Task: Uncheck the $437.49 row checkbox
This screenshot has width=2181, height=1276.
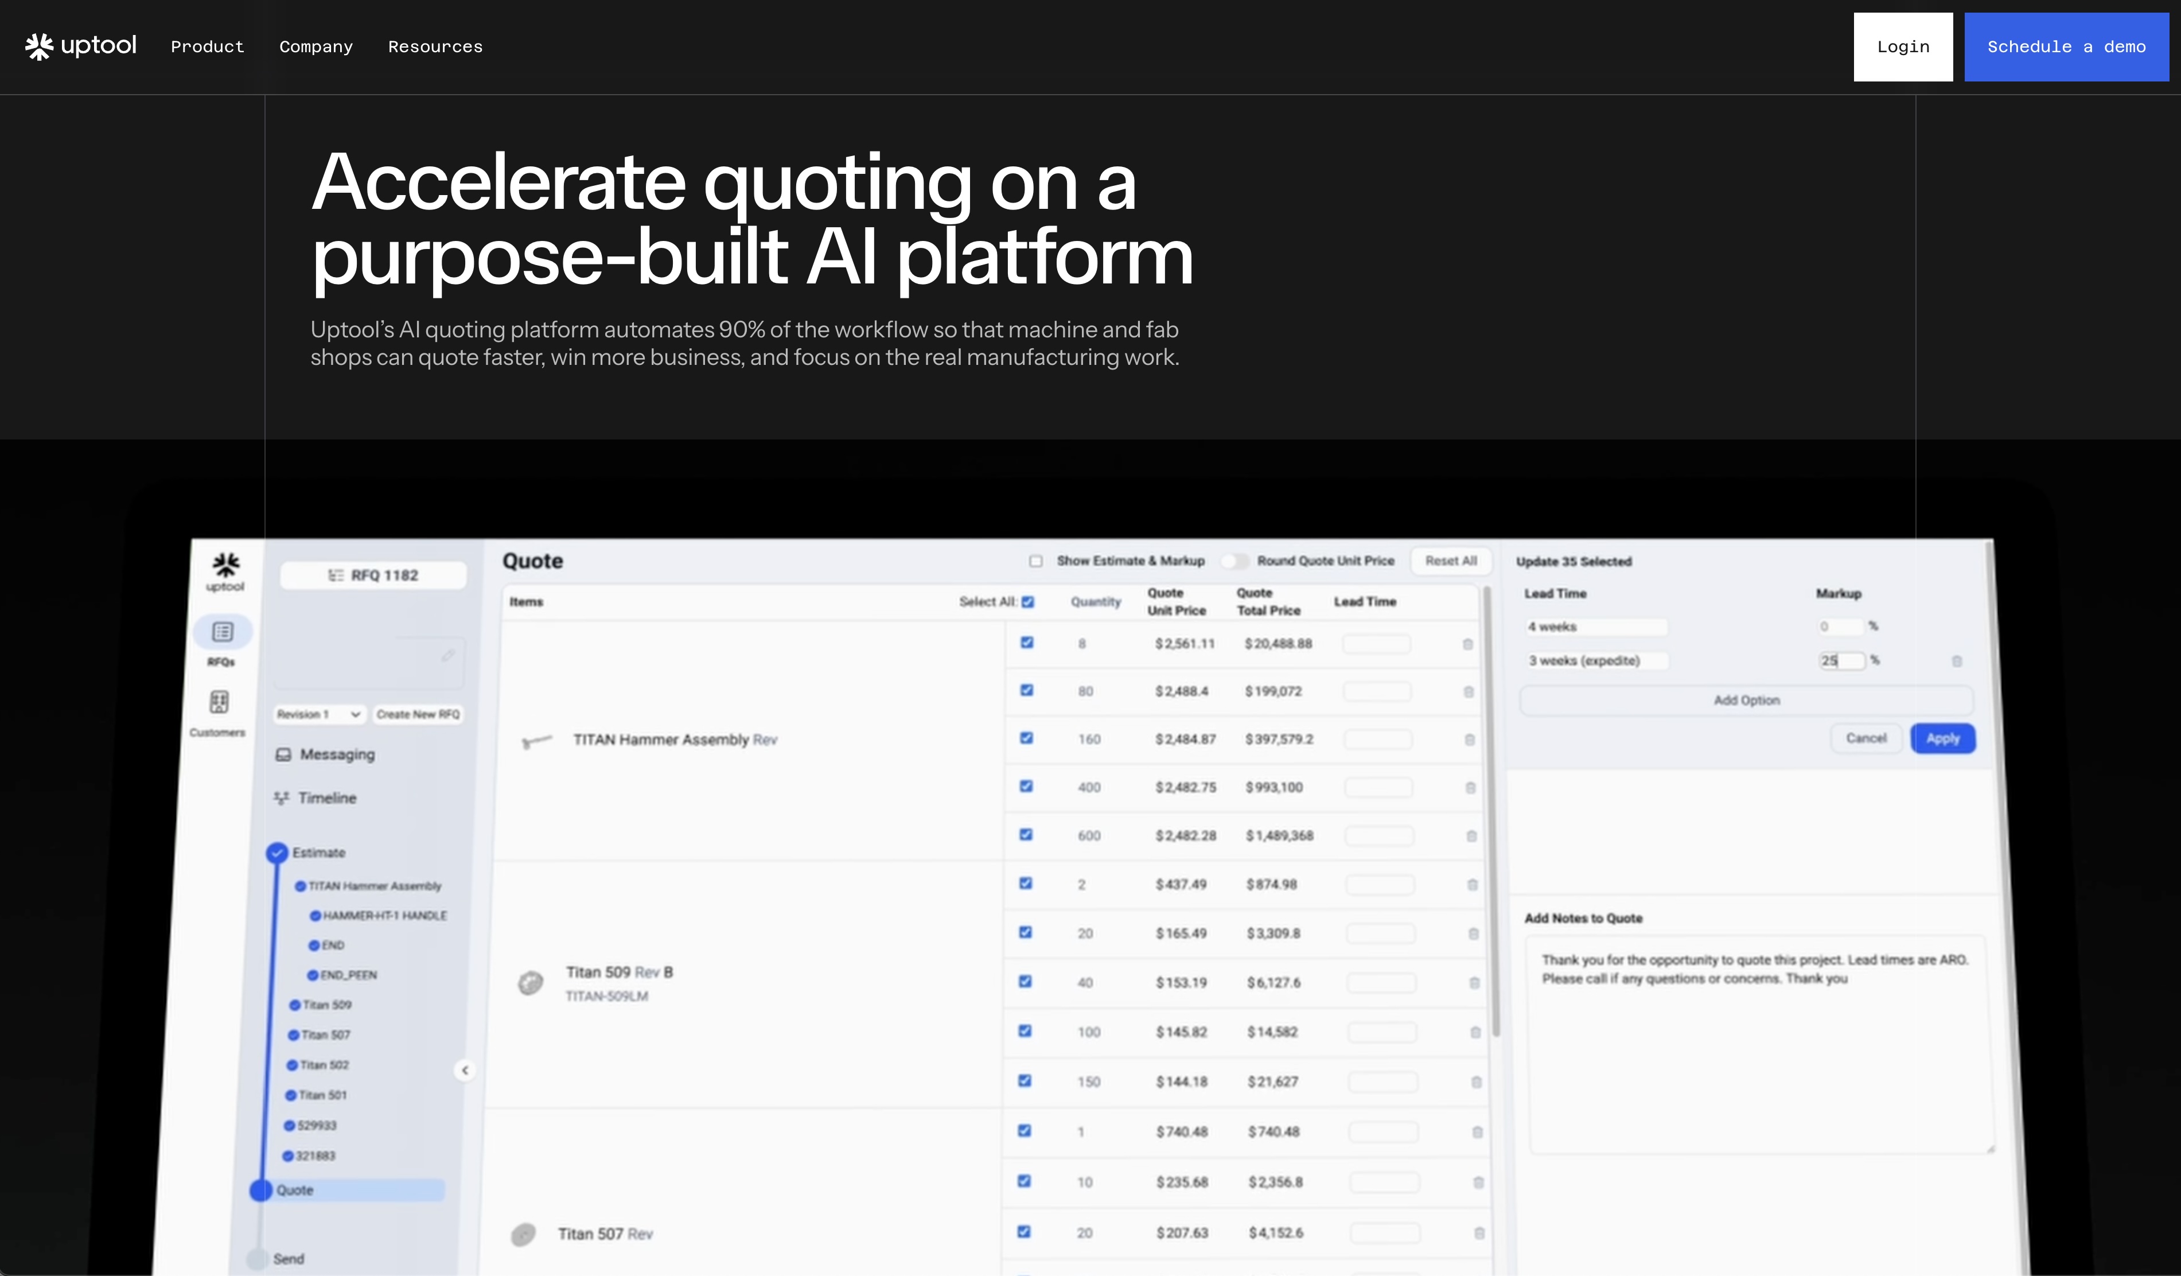Action: (1026, 883)
